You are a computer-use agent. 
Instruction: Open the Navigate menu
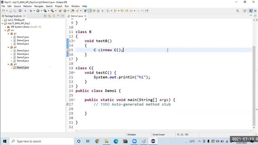(x=39, y=6)
